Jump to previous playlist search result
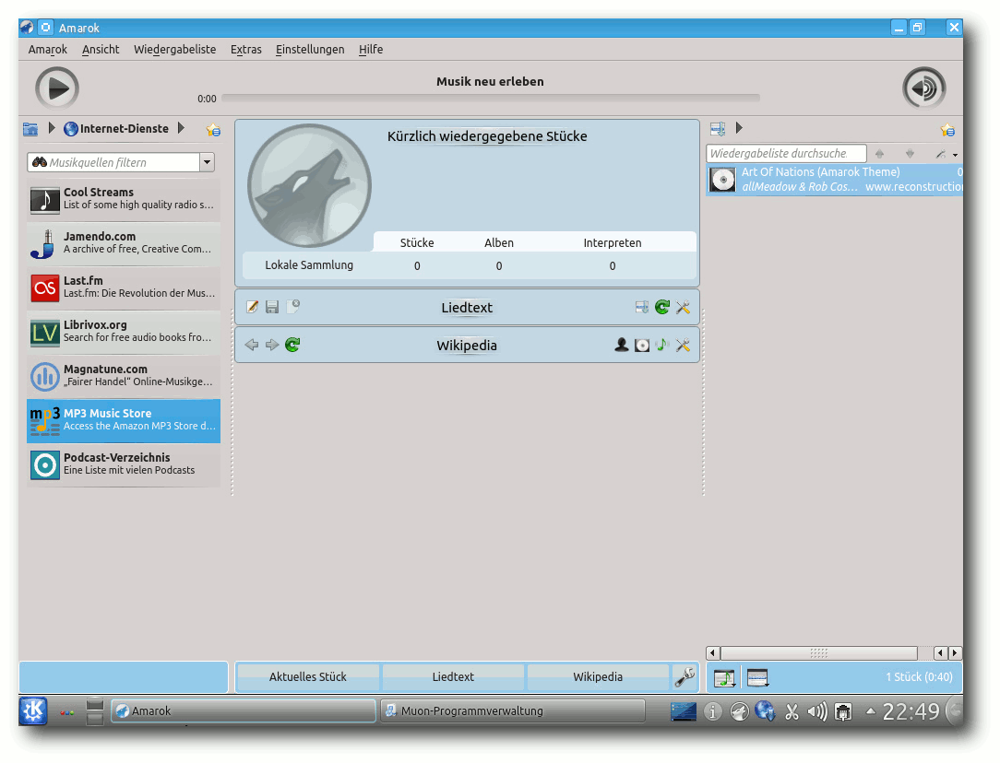The image size is (1000, 763). [879, 154]
